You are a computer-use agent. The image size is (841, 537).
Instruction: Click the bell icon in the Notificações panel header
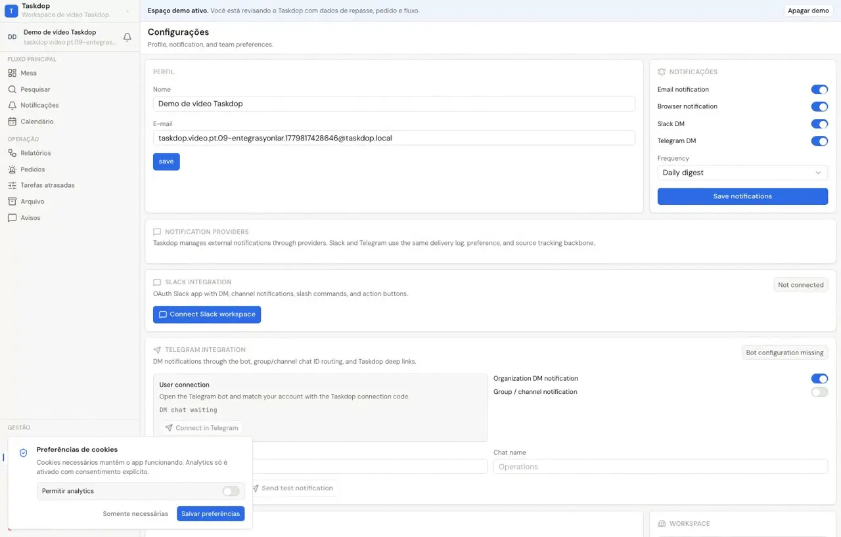click(x=662, y=72)
